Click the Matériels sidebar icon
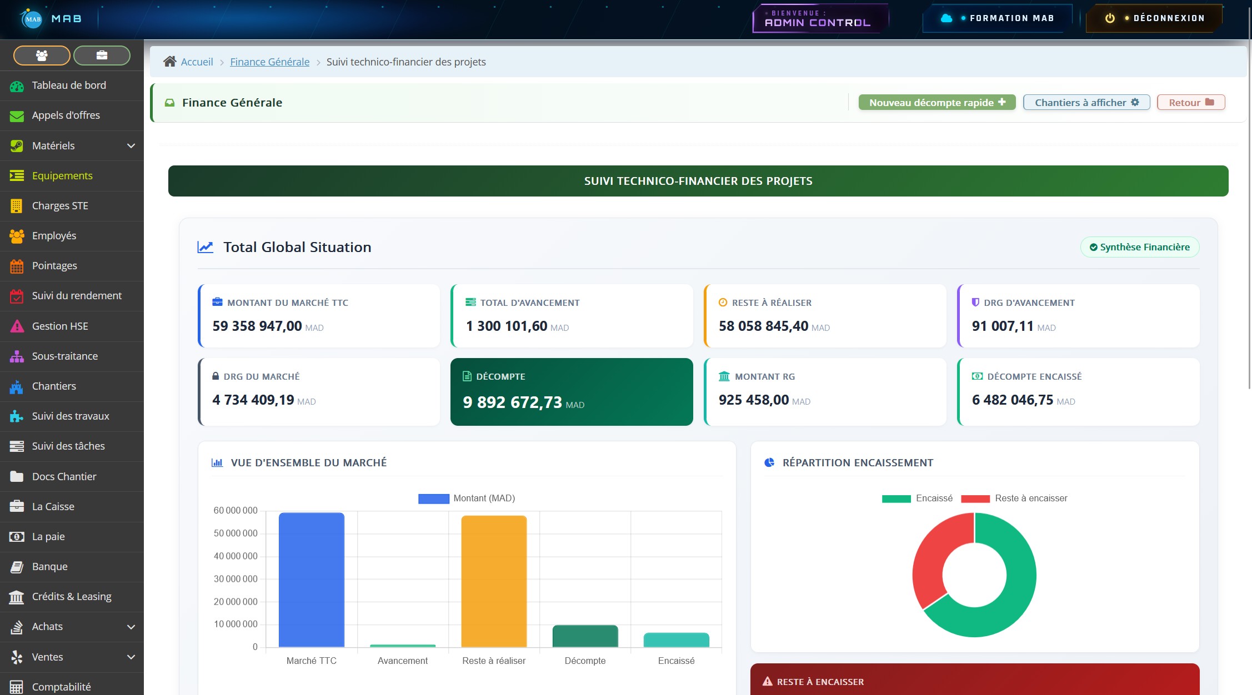Image resolution: width=1252 pixels, height=695 pixels. coord(17,146)
